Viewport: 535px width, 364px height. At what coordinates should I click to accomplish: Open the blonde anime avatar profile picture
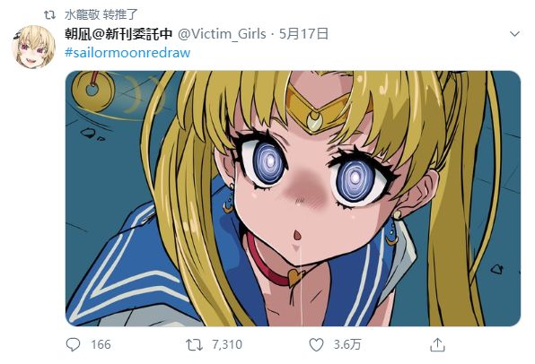(x=33, y=47)
